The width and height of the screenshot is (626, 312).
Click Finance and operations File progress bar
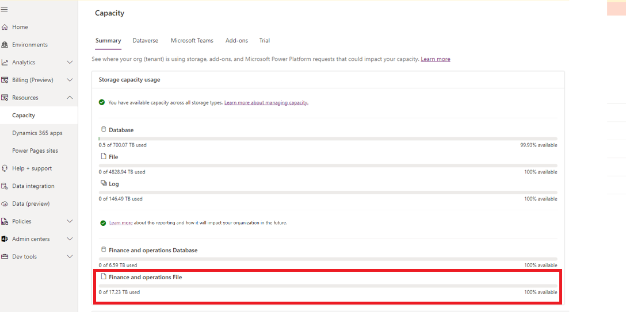point(328,286)
